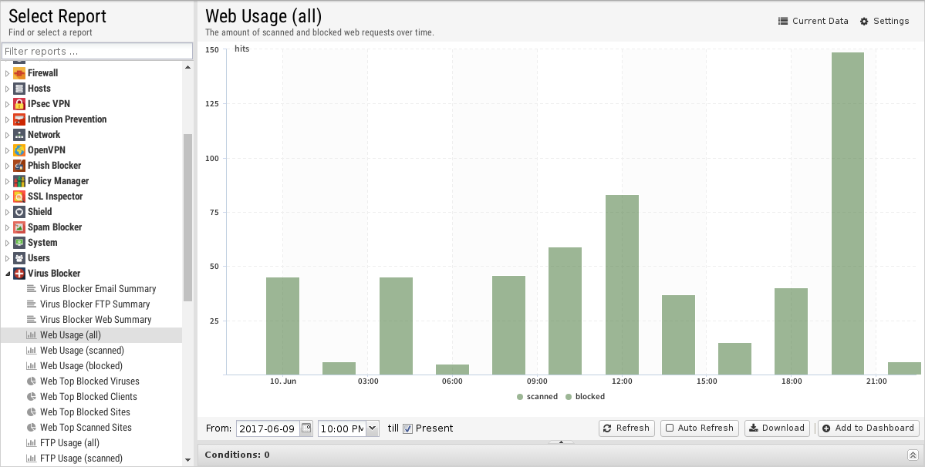Click the From date field 2017-06-09

[x=268, y=428]
